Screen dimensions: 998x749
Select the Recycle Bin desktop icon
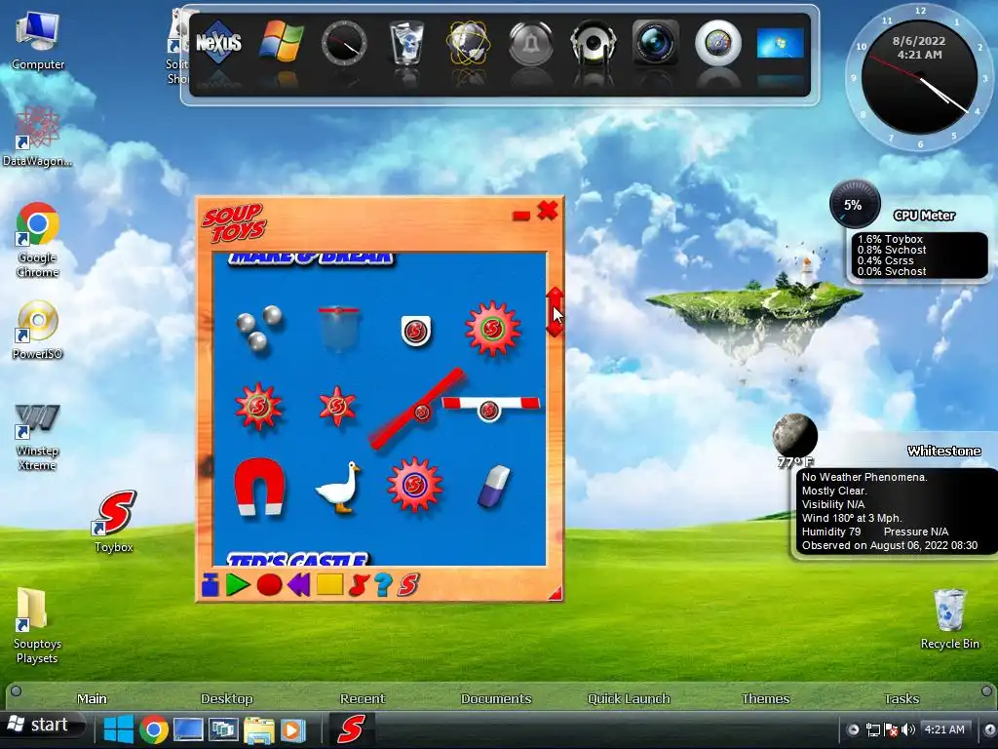pyautogui.click(x=949, y=619)
